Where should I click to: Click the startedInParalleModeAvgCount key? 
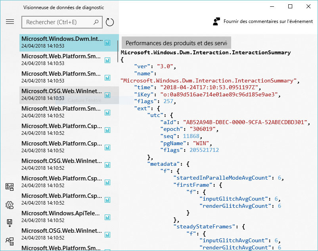[222, 178]
